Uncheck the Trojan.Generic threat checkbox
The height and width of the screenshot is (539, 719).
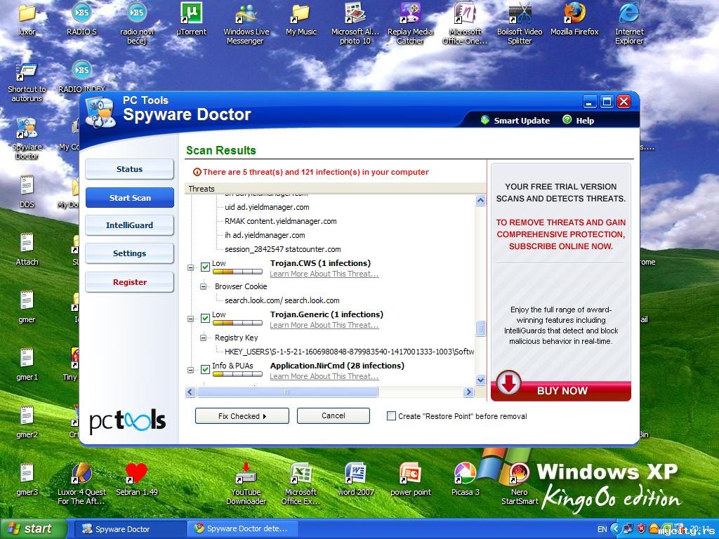206,319
